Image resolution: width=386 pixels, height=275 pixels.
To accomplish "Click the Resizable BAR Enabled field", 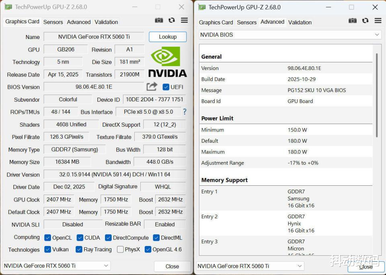I will tap(165, 224).
